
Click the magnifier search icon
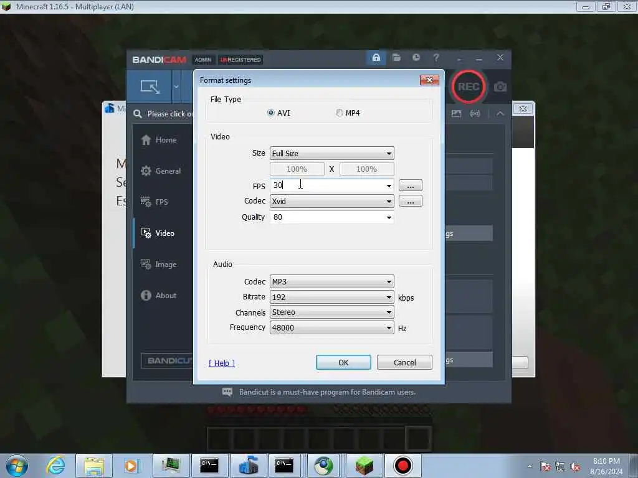tap(138, 114)
